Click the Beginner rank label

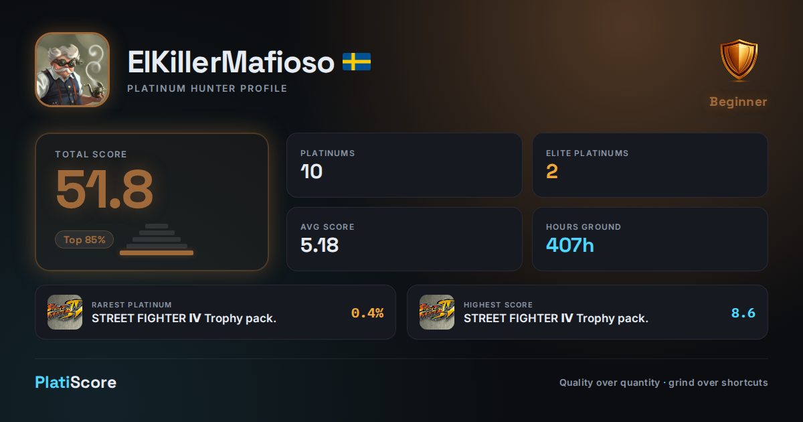pyautogui.click(x=738, y=102)
